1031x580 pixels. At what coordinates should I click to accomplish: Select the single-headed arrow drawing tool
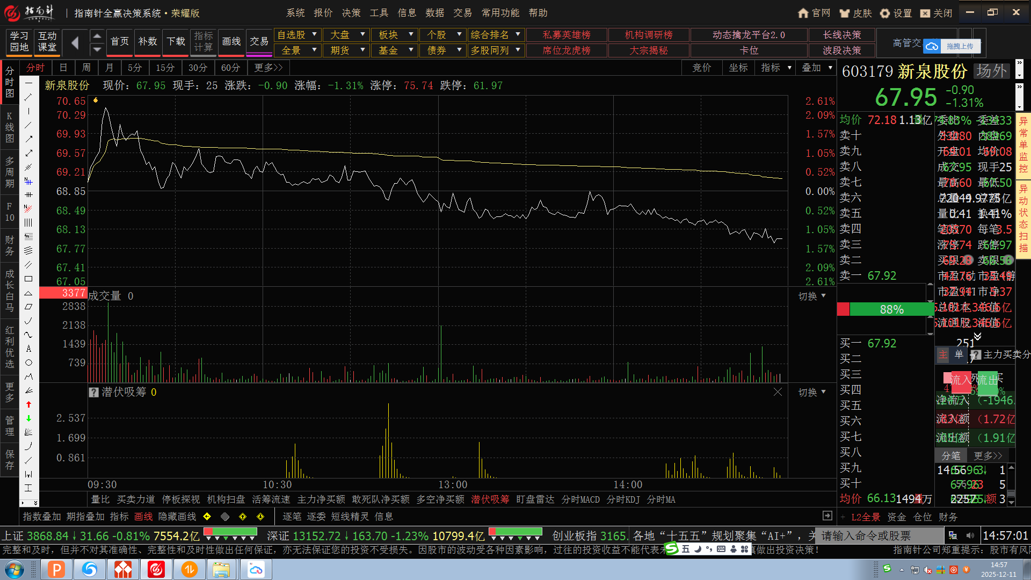pos(28,139)
